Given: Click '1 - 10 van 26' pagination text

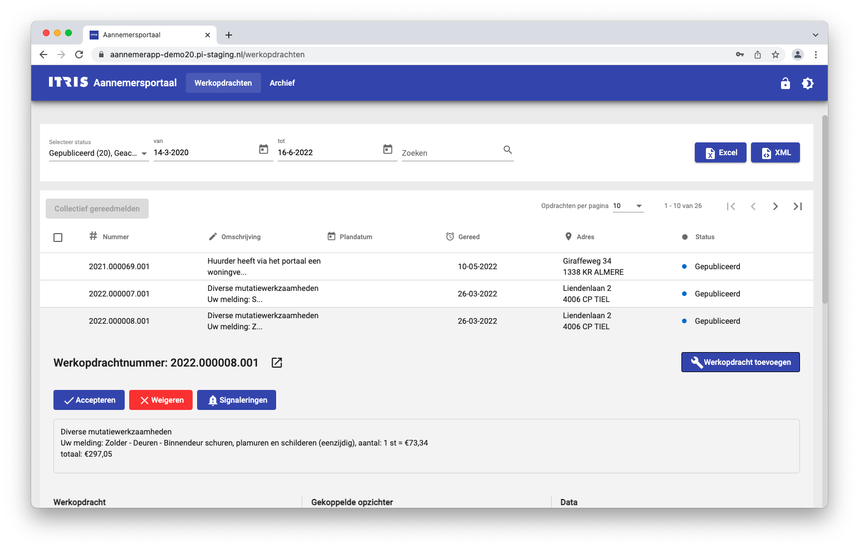Looking at the screenshot, I should (x=683, y=206).
